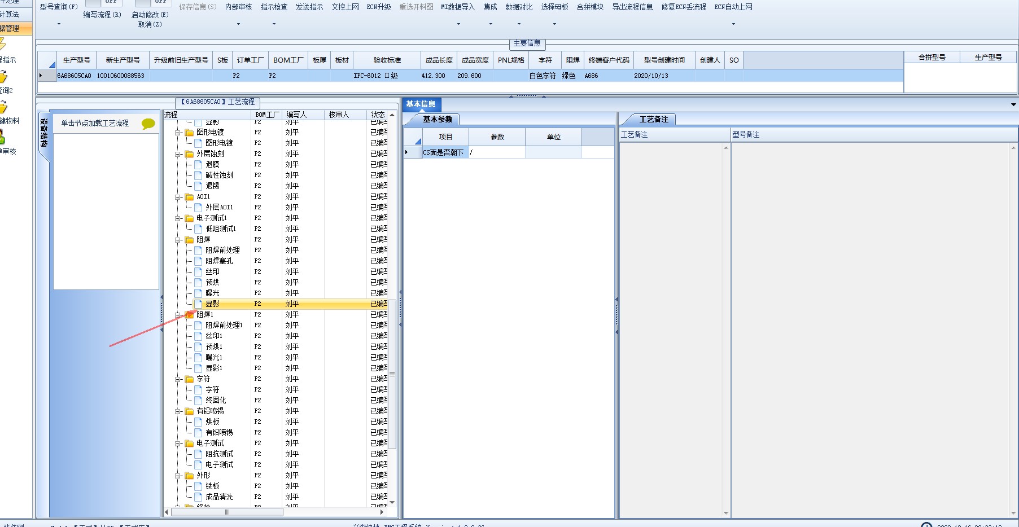The width and height of the screenshot is (1019, 527).
Task: Click the document icon beside 曝光
Action: click(198, 293)
